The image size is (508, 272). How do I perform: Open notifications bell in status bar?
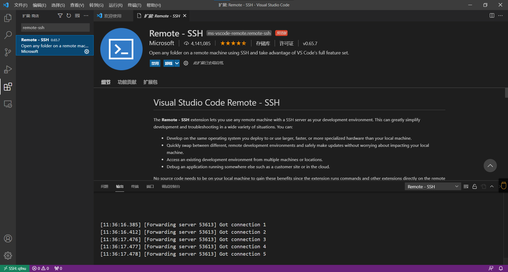501,268
